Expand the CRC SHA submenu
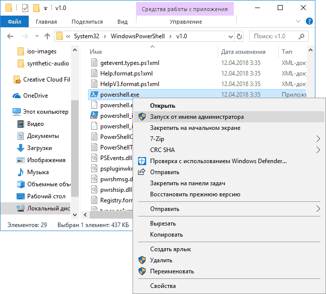This screenshot has width=326, height=294. pos(318,150)
